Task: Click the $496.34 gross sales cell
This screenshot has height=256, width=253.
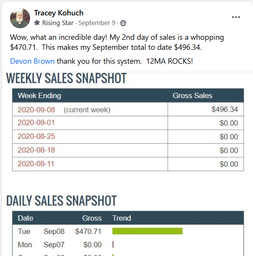Action: (206, 109)
